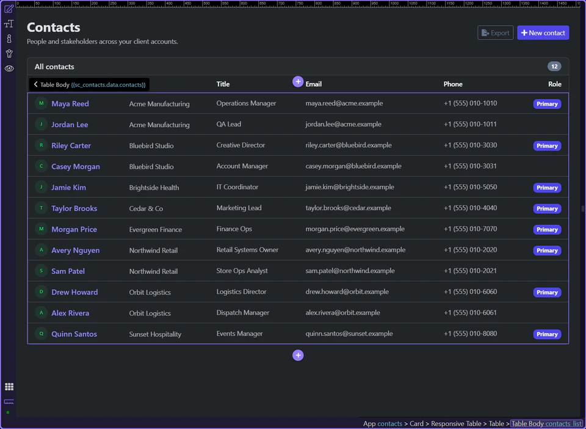Click the '12' count badge next to All contacts
This screenshot has height=429, width=586.
pos(554,66)
